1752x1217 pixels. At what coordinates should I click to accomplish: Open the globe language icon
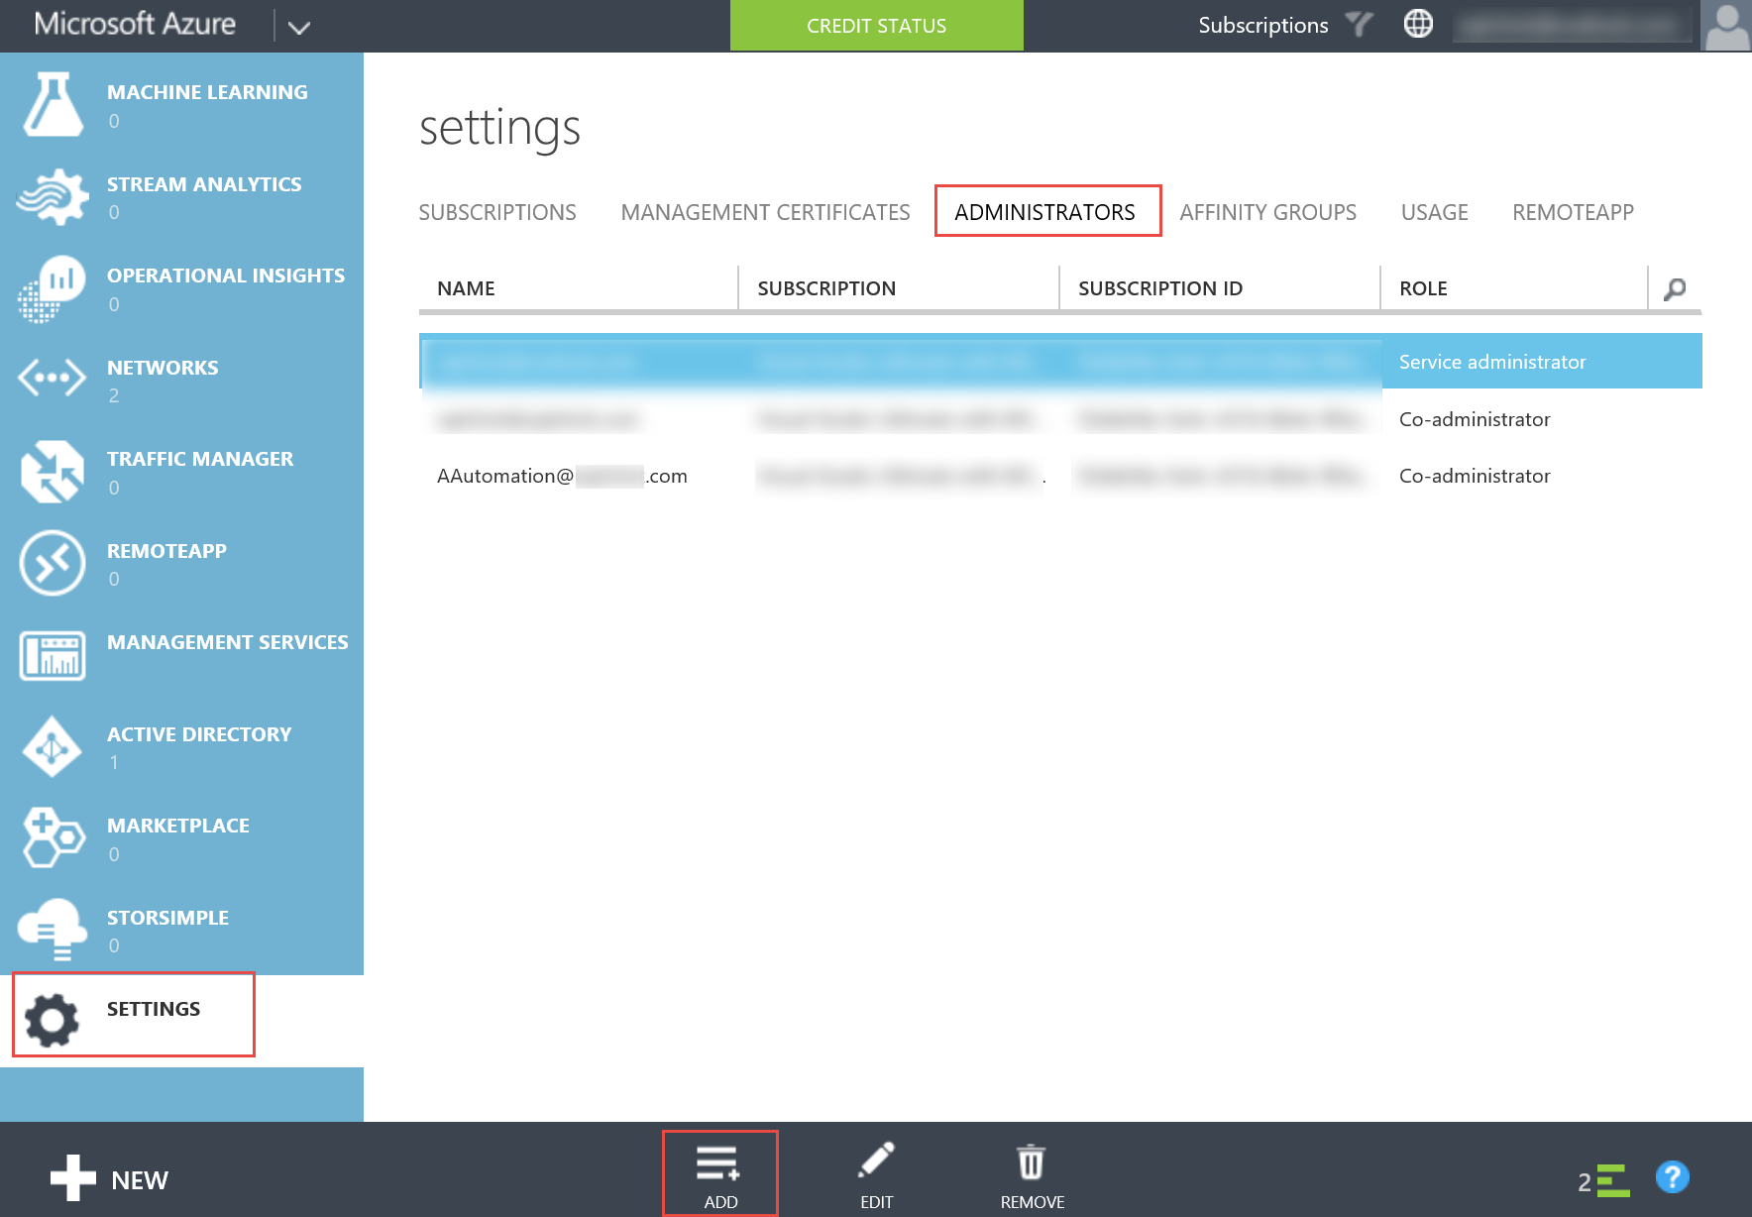(1418, 24)
